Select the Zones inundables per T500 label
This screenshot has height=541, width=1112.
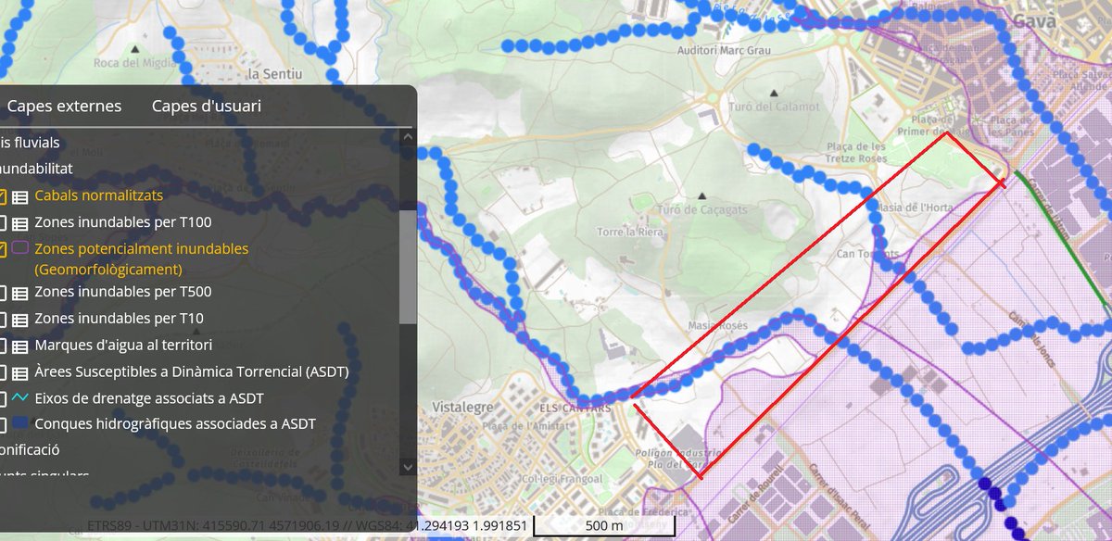[123, 292]
